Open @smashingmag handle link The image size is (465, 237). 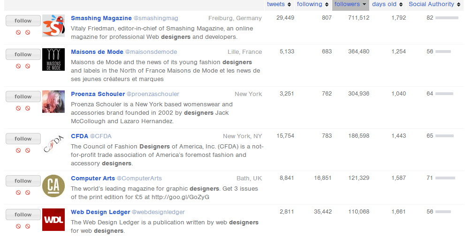point(156,18)
